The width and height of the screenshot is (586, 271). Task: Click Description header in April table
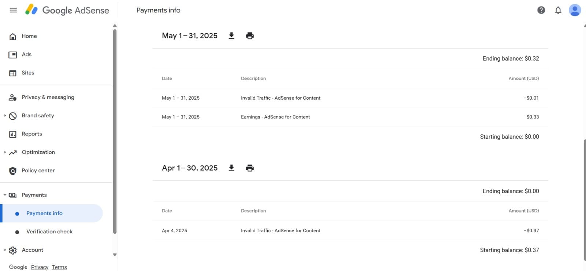click(x=253, y=211)
